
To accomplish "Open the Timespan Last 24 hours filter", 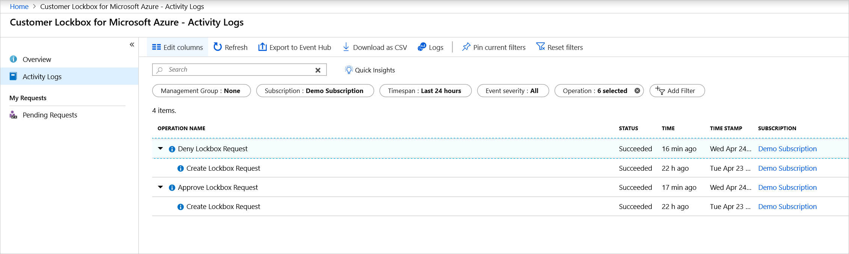I will pyautogui.click(x=425, y=91).
